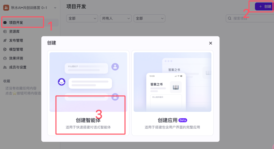Click the 模型管理 cube icon

pos(5,49)
